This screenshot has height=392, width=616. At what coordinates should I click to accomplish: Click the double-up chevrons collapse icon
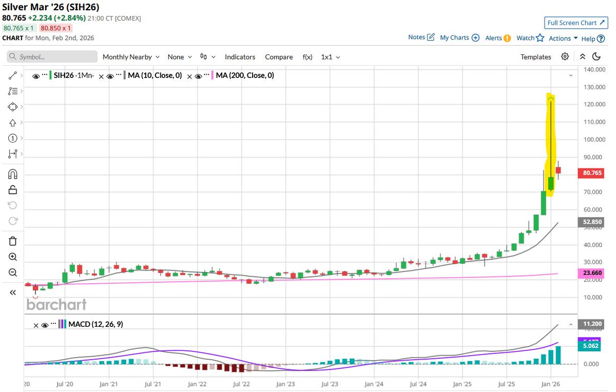[583, 56]
